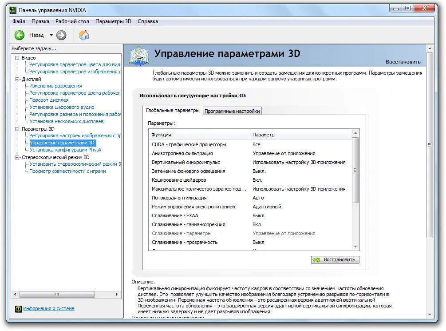The height and width of the screenshot is (331, 446).
Task: Select Сглаживание - гамма-коррекция row
Action: (250, 224)
